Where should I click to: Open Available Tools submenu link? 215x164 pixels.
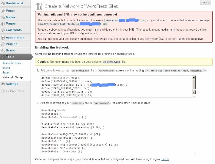point(12,63)
